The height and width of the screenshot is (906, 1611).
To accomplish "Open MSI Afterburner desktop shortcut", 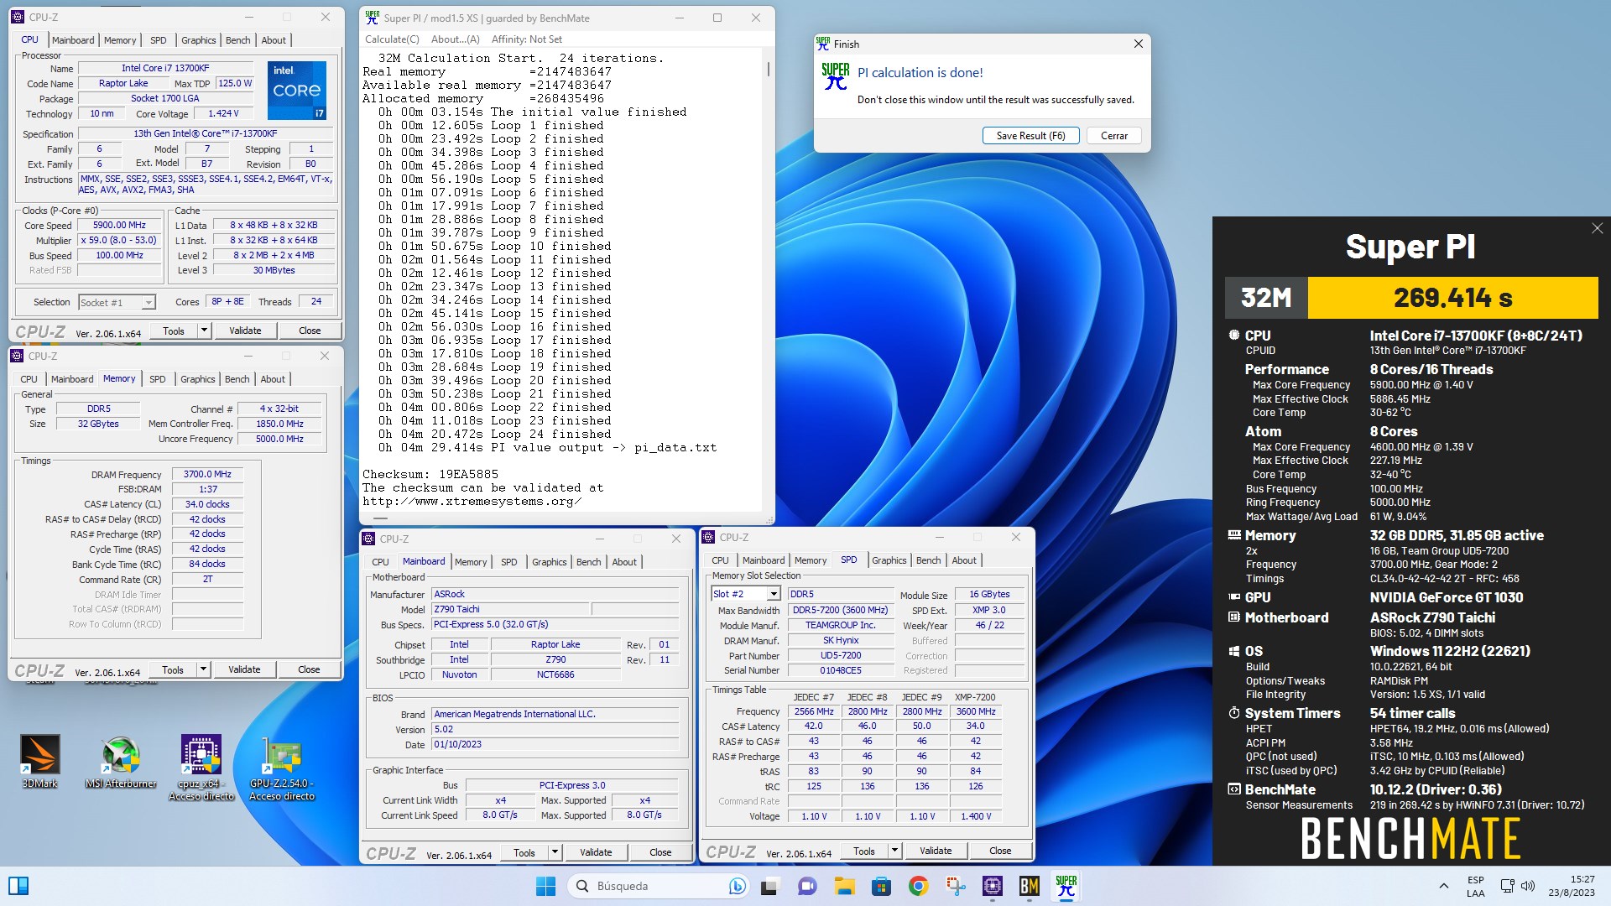I will (x=121, y=762).
